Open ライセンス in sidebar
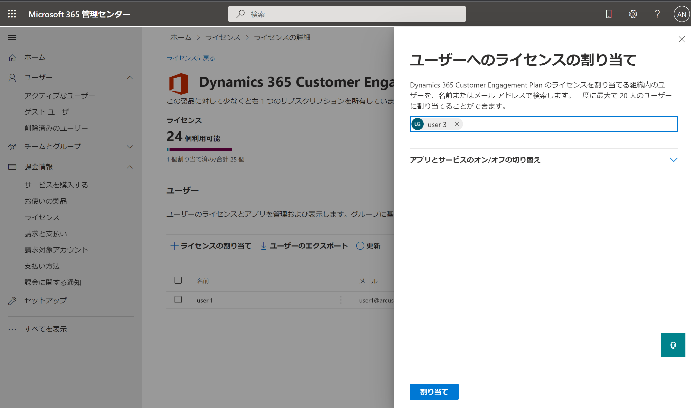 (x=42, y=218)
